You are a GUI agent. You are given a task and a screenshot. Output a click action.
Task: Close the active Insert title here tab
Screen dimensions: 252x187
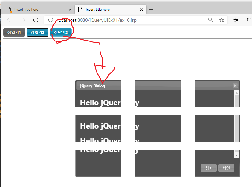tap(141, 10)
